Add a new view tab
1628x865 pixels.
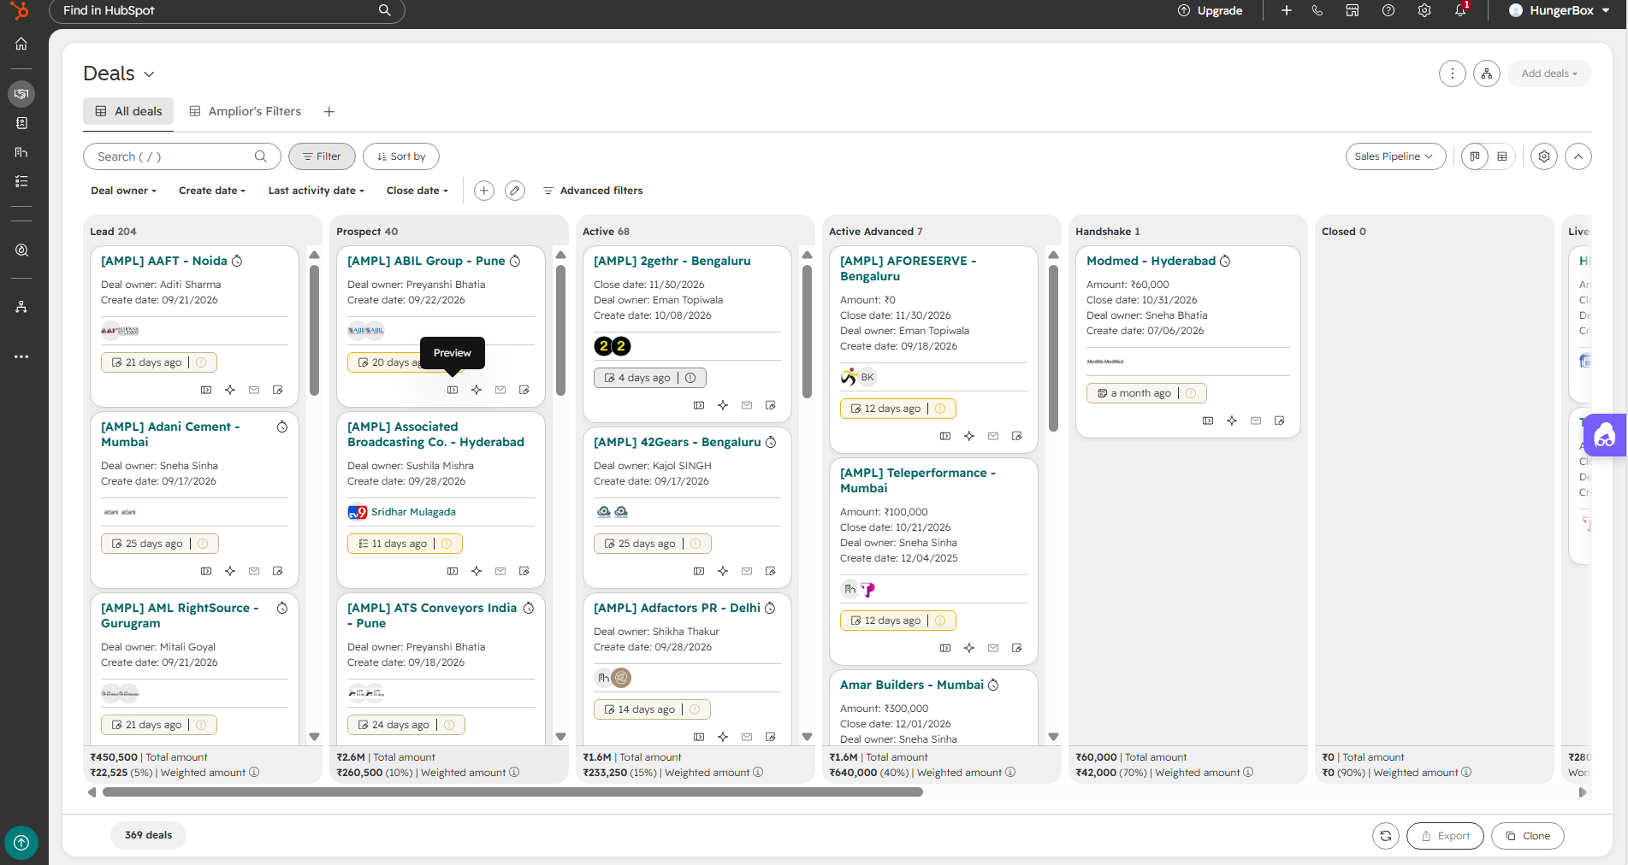pos(329,112)
